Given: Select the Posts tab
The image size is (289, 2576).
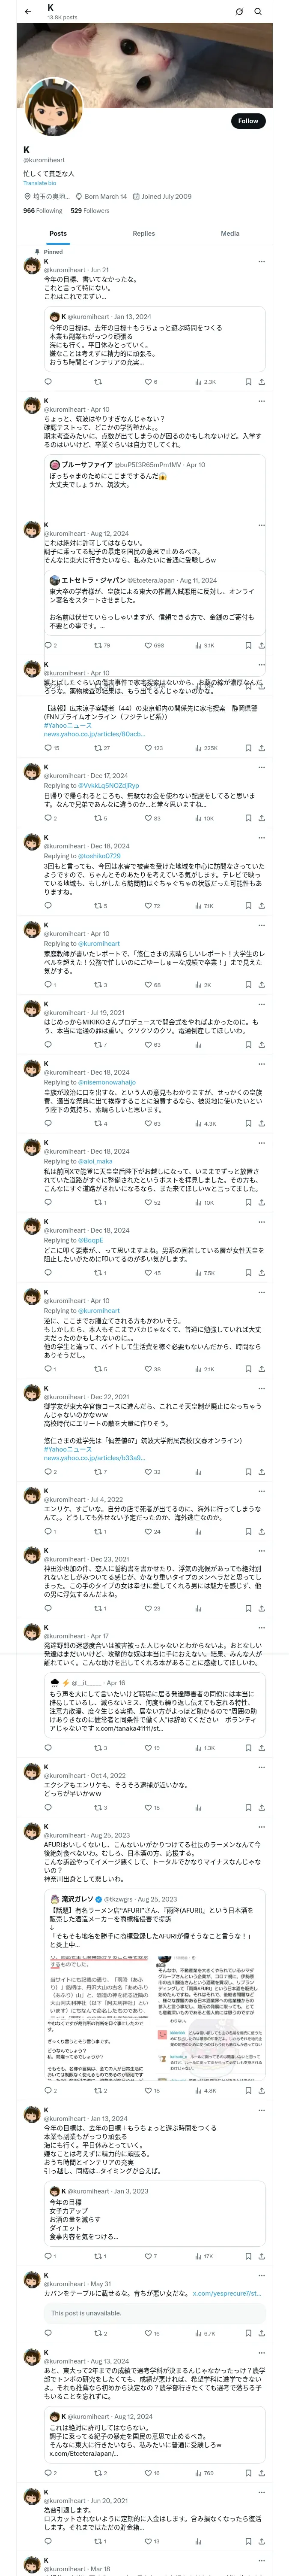Looking at the screenshot, I should (x=58, y=233).
